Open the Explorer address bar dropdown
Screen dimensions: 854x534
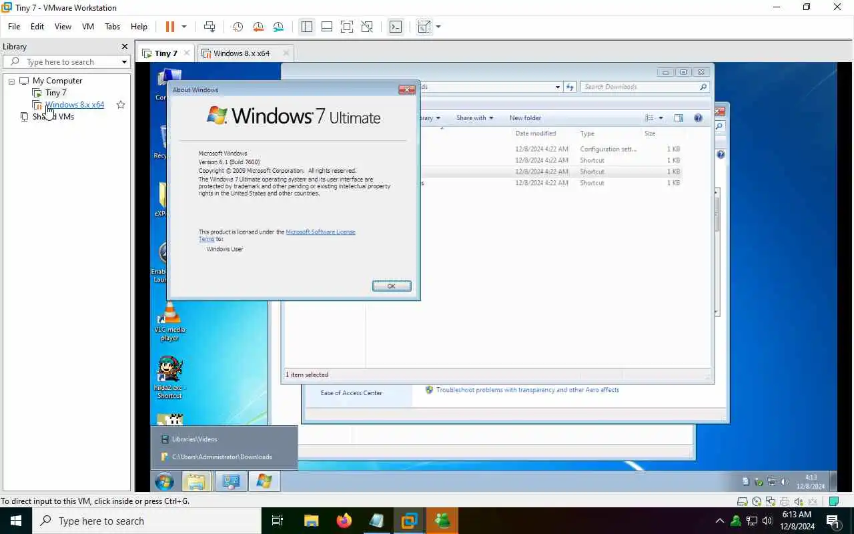pos(558,87)
